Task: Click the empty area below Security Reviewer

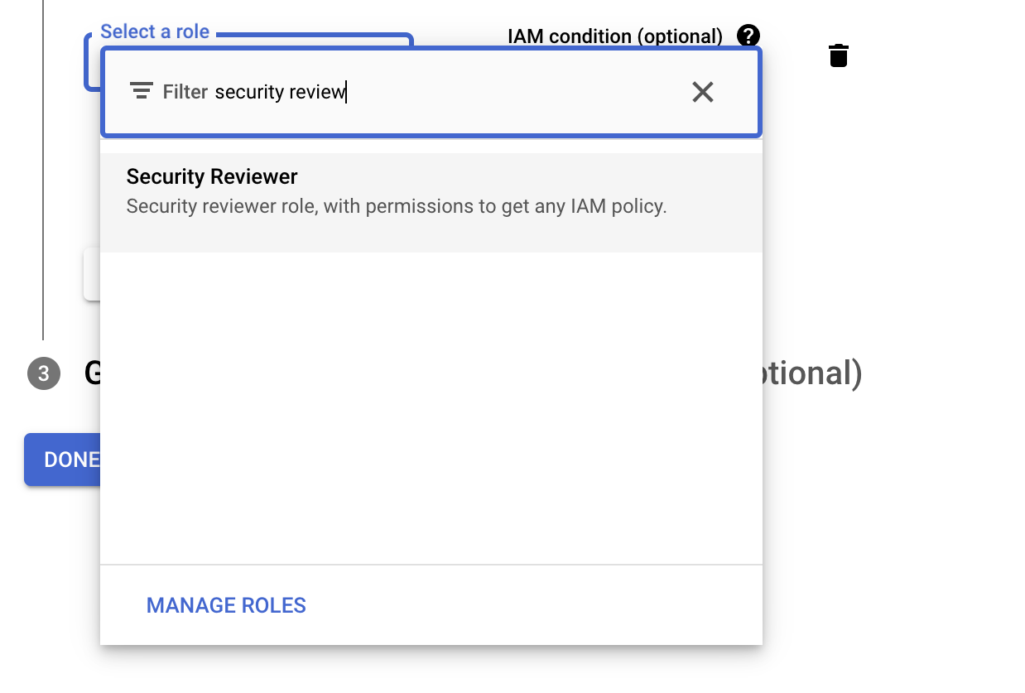Action: tap(431, 406)
